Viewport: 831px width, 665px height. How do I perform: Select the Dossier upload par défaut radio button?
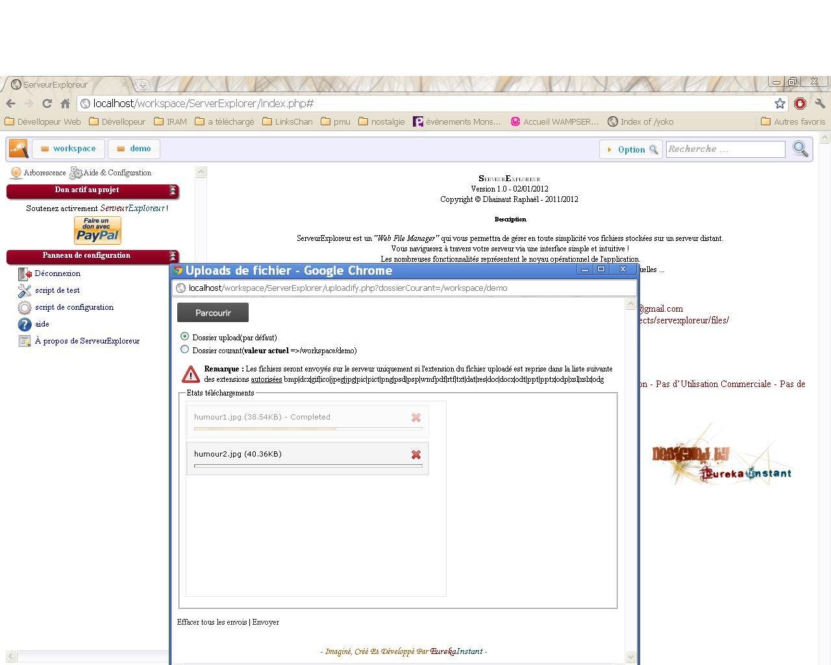[x=185, y=336]
